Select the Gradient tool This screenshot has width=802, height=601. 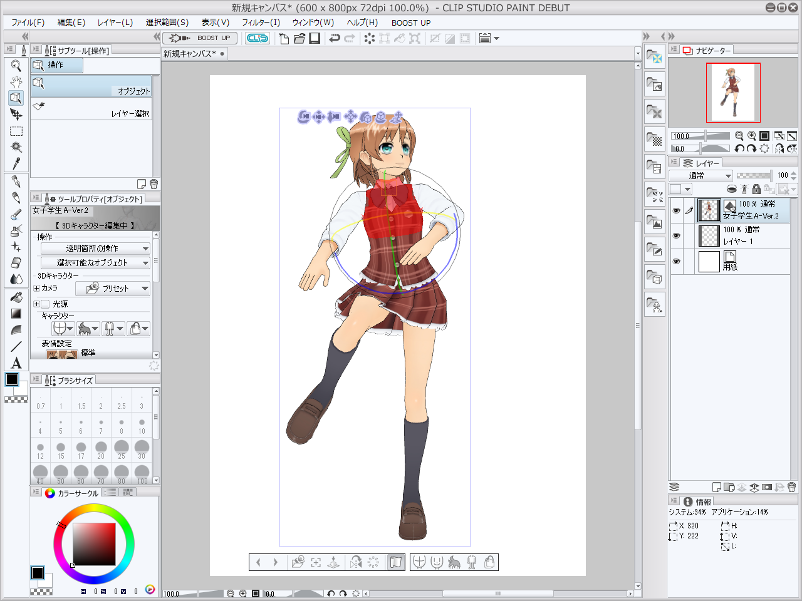[x=16, y=314]
